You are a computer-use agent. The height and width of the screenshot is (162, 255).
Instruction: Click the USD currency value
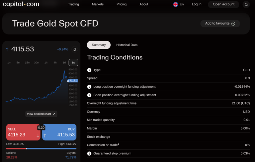tap(246, 112)
